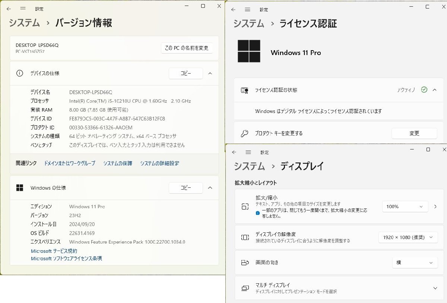
Task: Click the Windows 11 Pro logo
Action: point(249,51)
